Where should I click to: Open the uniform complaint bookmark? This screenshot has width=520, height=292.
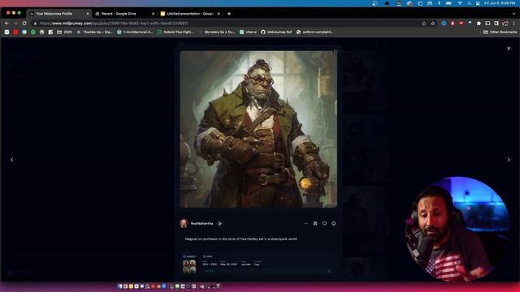click(x=314, y=32)
